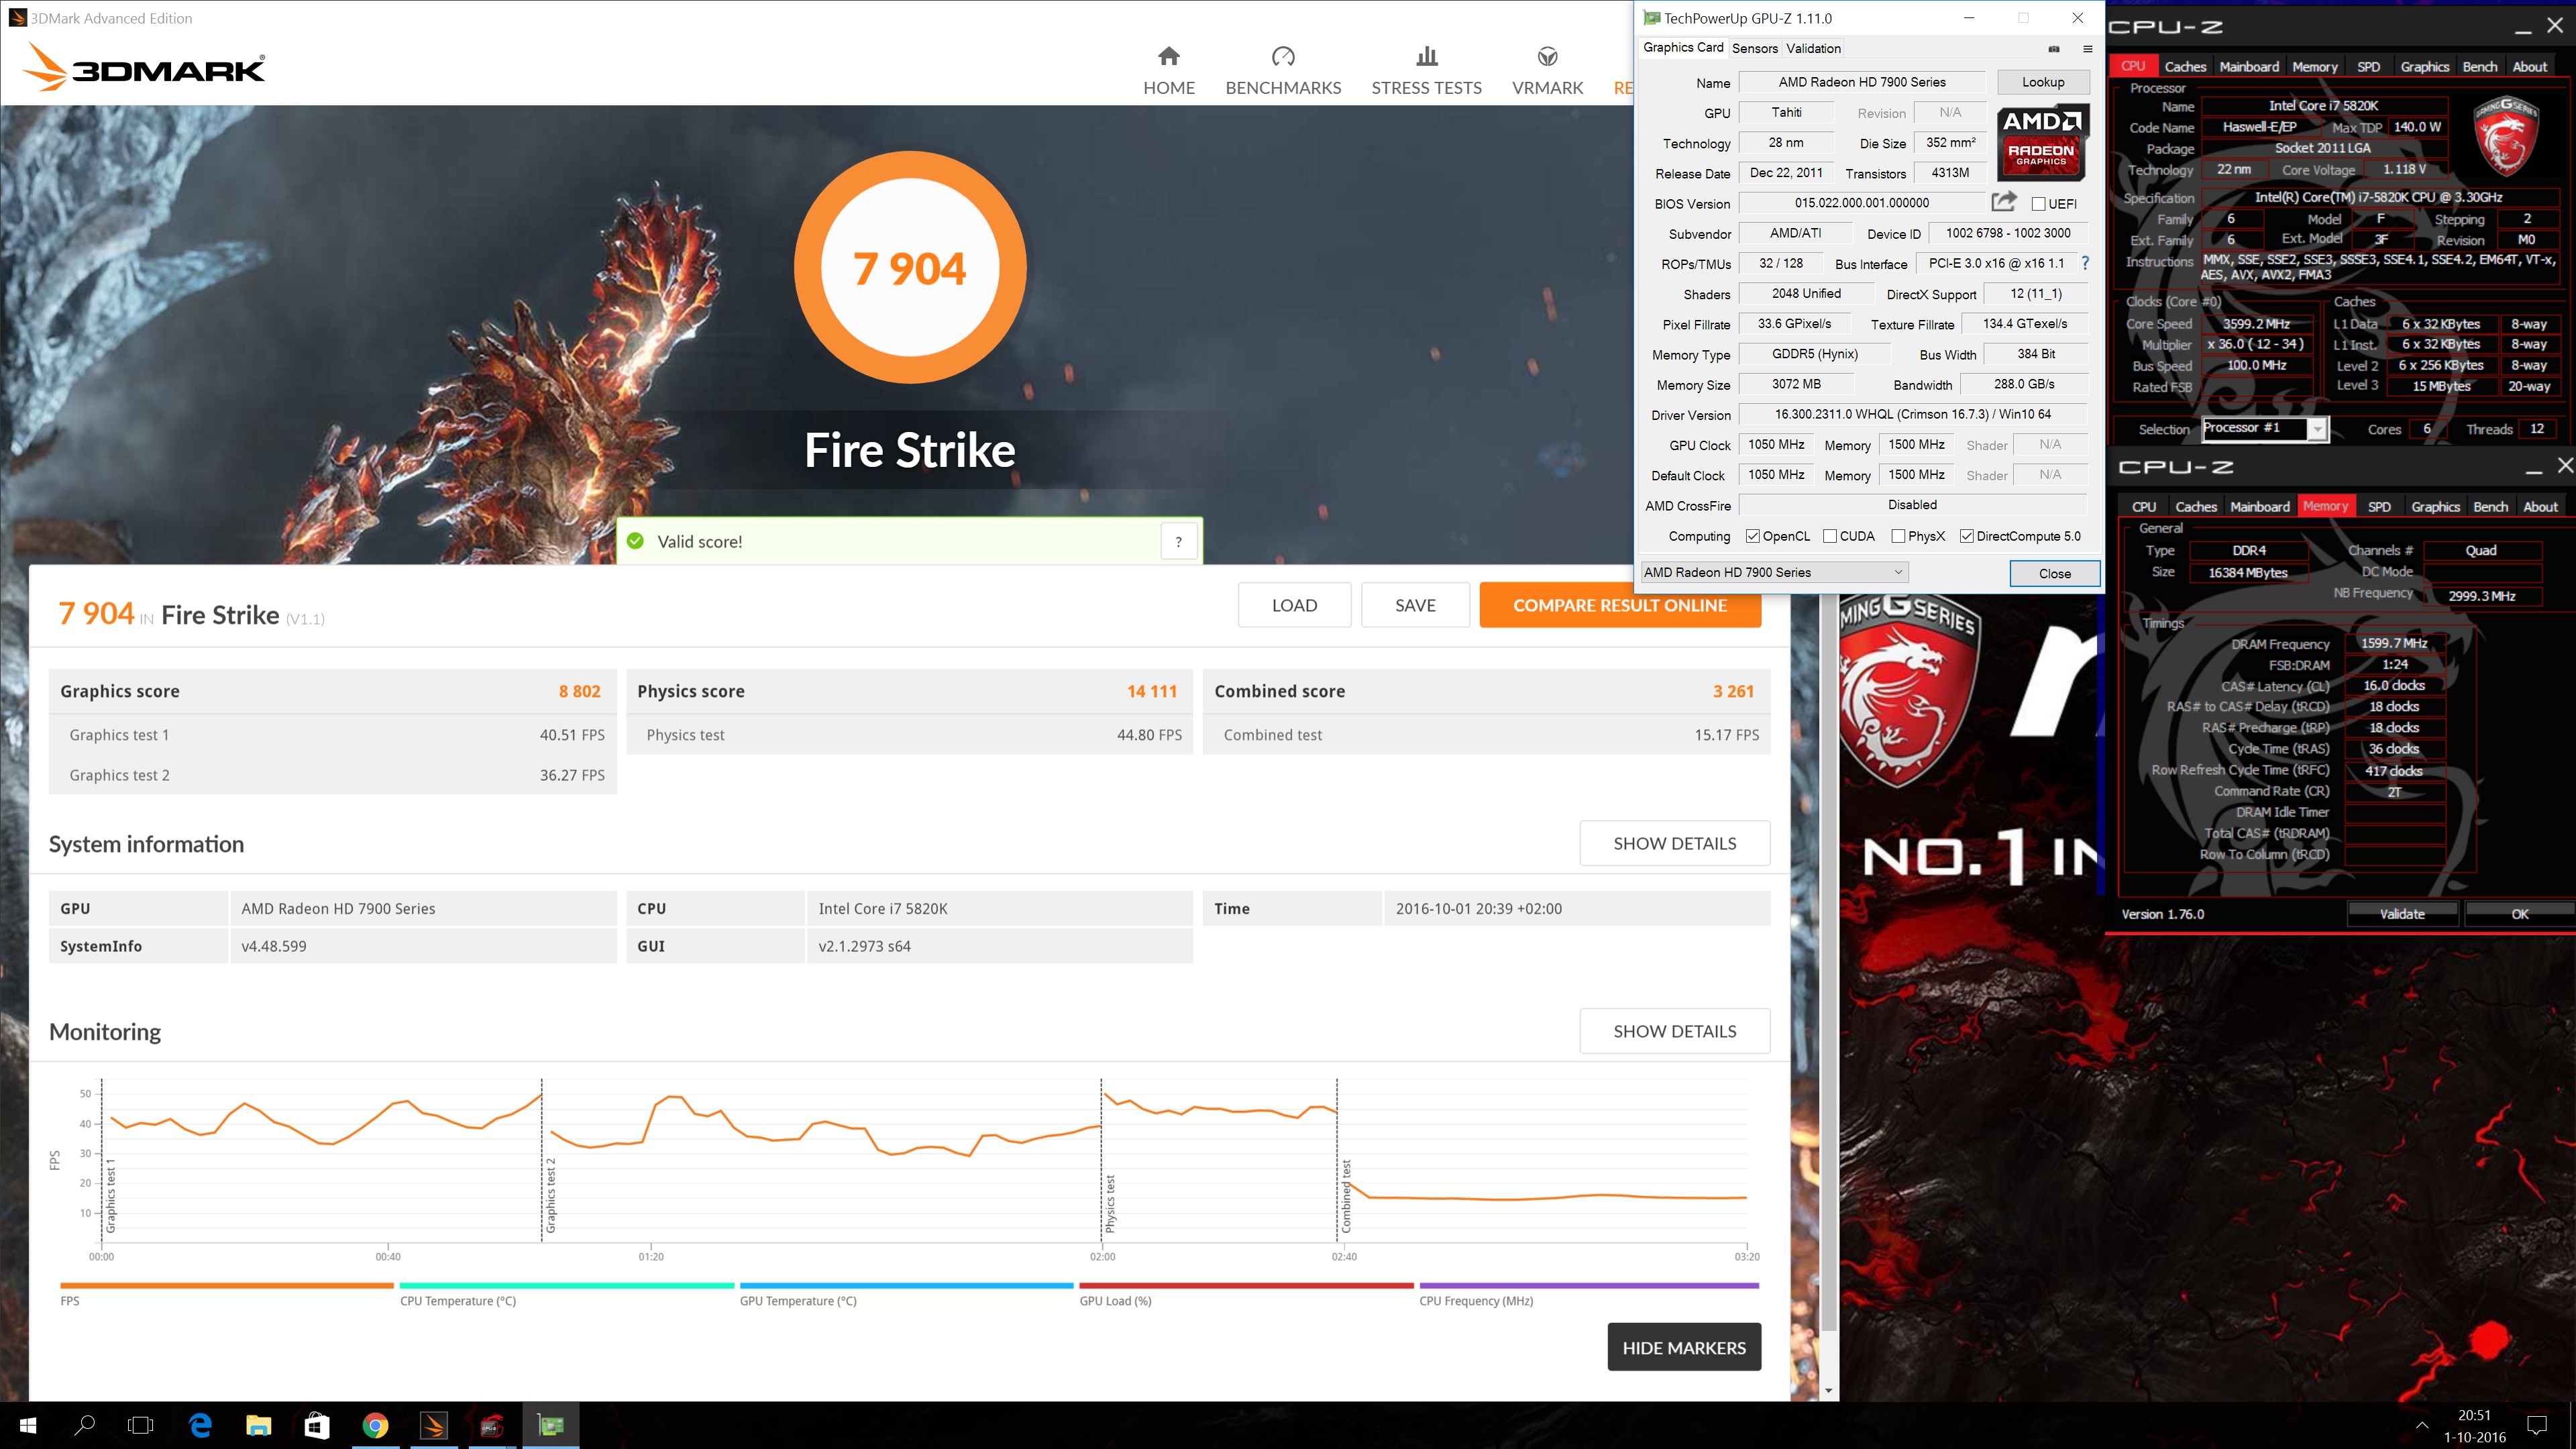Select purple CPU Frequency legend bar
The height and width of the screenshot is (1449, 2576).
pyautogui.click(x=1589, y=1285)
